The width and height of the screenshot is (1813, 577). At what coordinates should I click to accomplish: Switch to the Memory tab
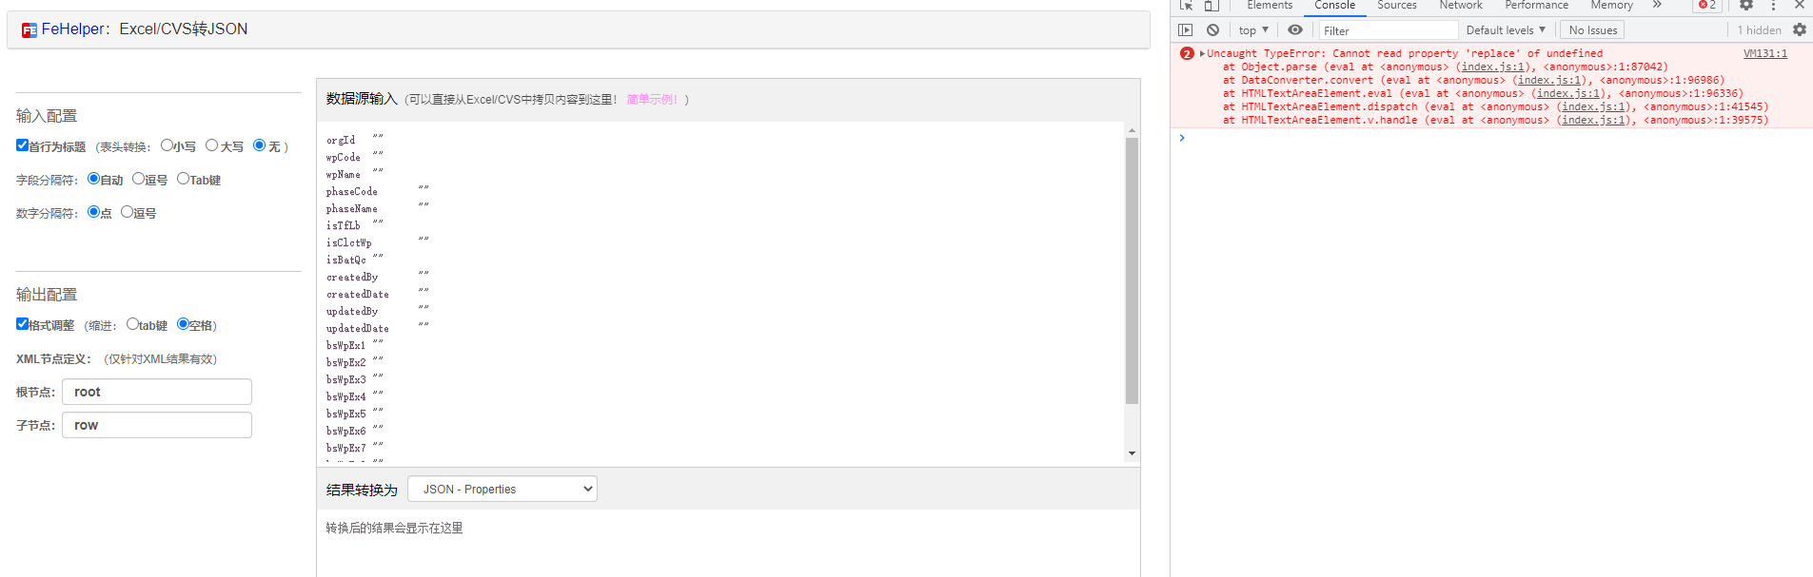1611,6
